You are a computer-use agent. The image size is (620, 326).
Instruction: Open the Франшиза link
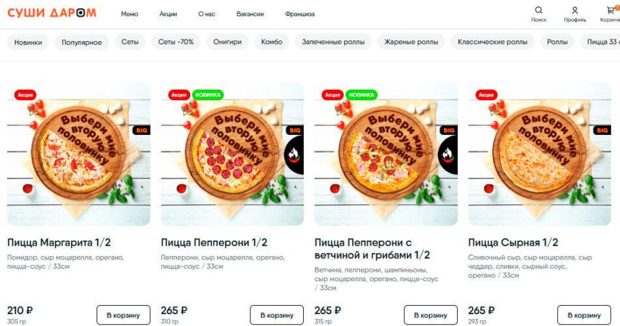pos(300,14)
